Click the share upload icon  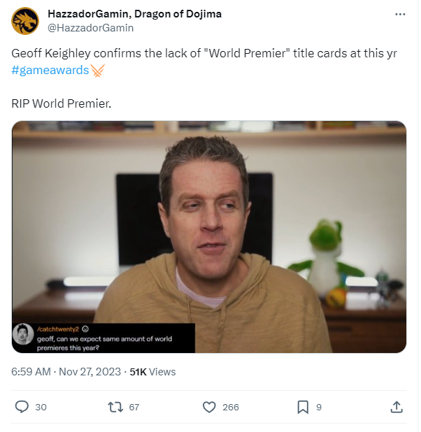click(397, 407)
